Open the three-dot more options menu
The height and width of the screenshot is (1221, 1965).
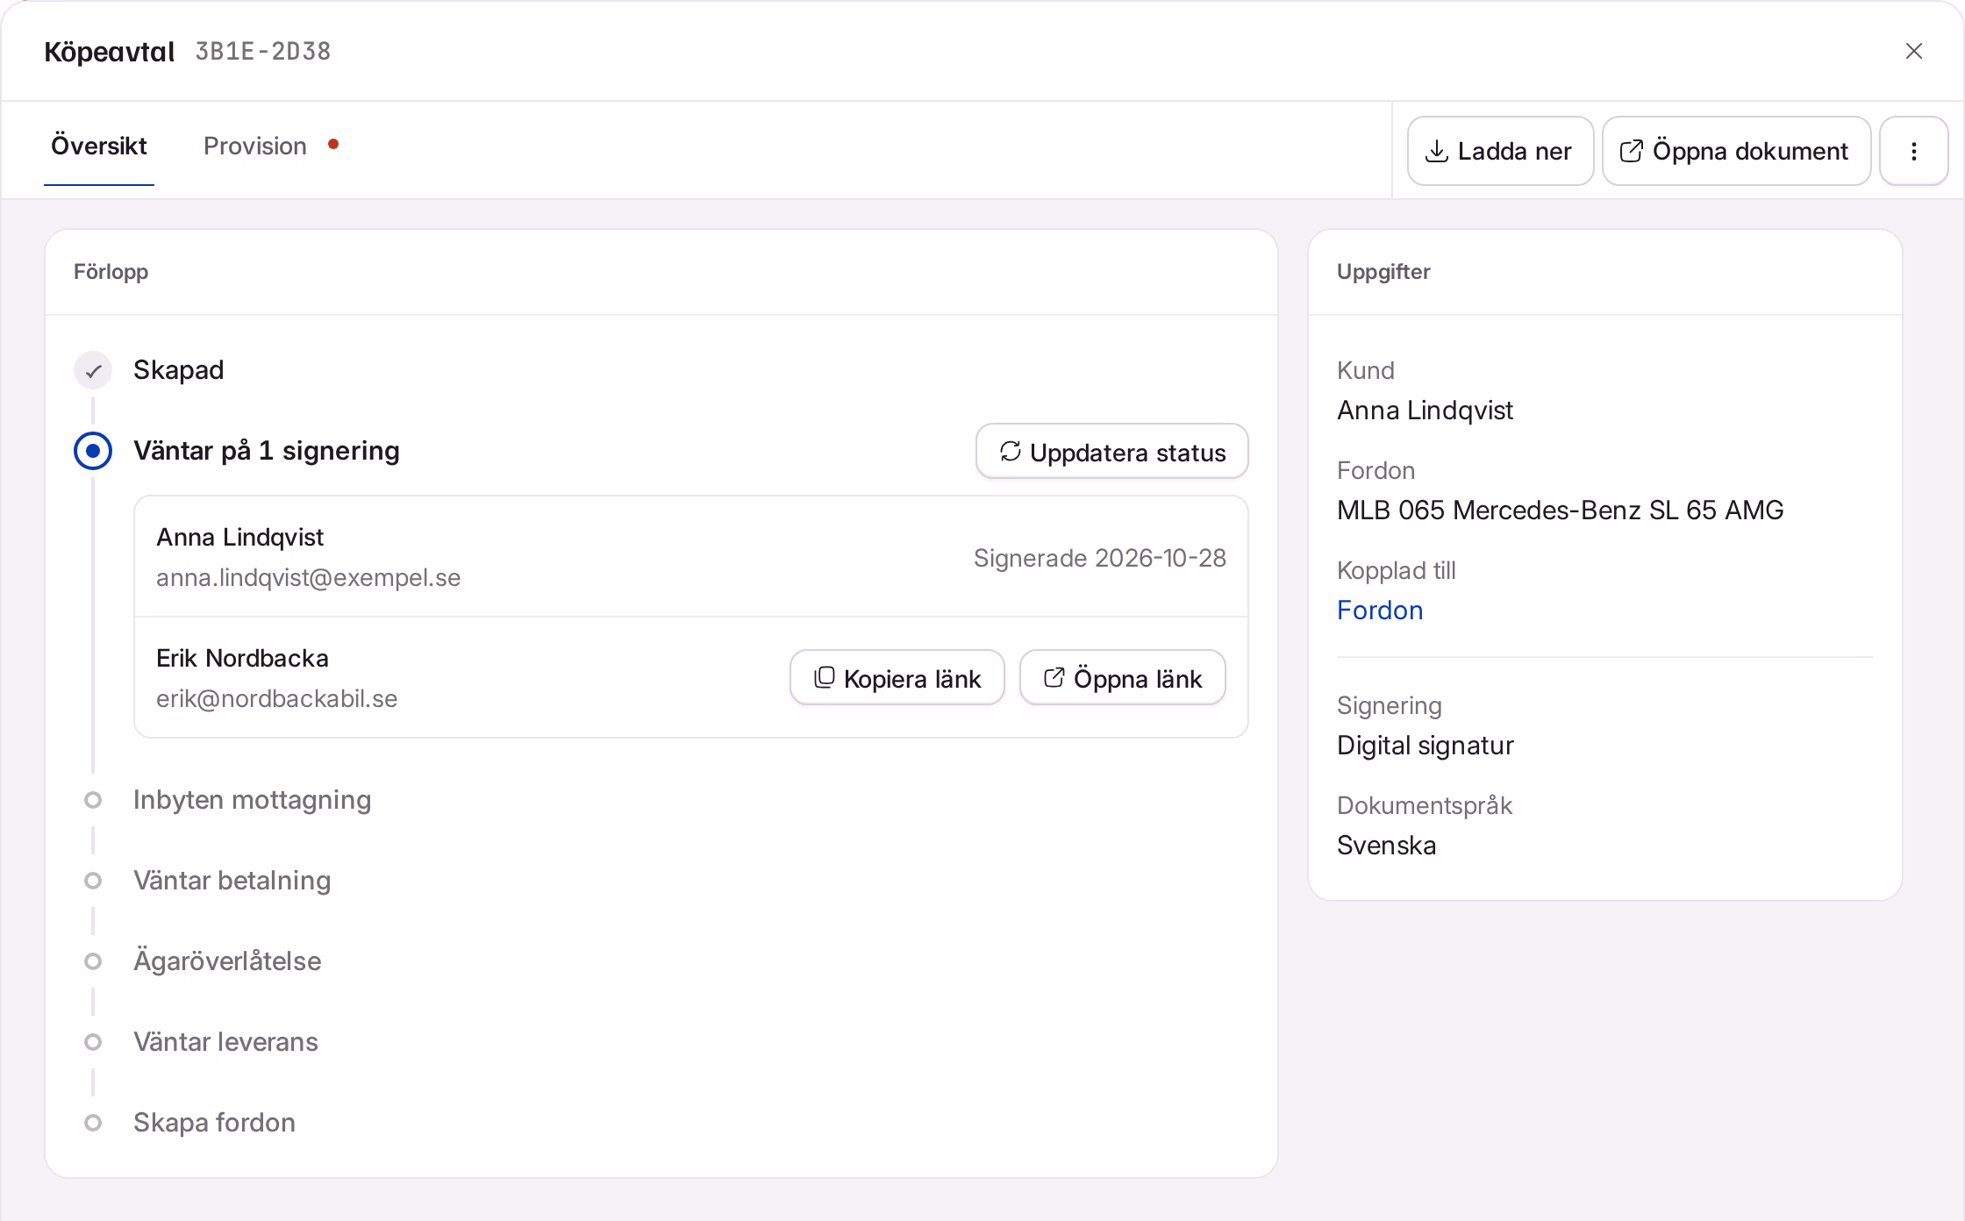1913,151
